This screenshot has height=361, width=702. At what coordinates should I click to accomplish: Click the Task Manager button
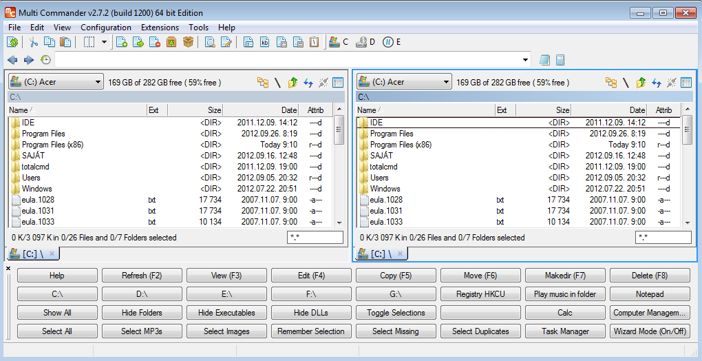pyautogui.click(x=565, y=331)
